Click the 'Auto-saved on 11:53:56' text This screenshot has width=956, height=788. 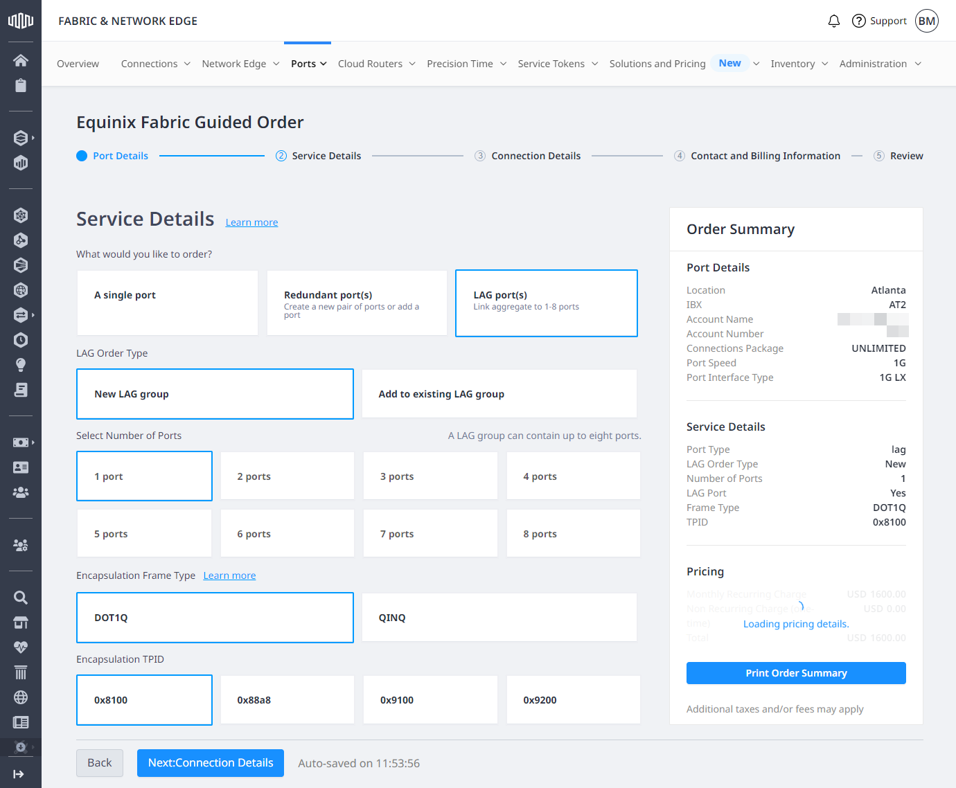pyautogui.click(x=359, y=763)
